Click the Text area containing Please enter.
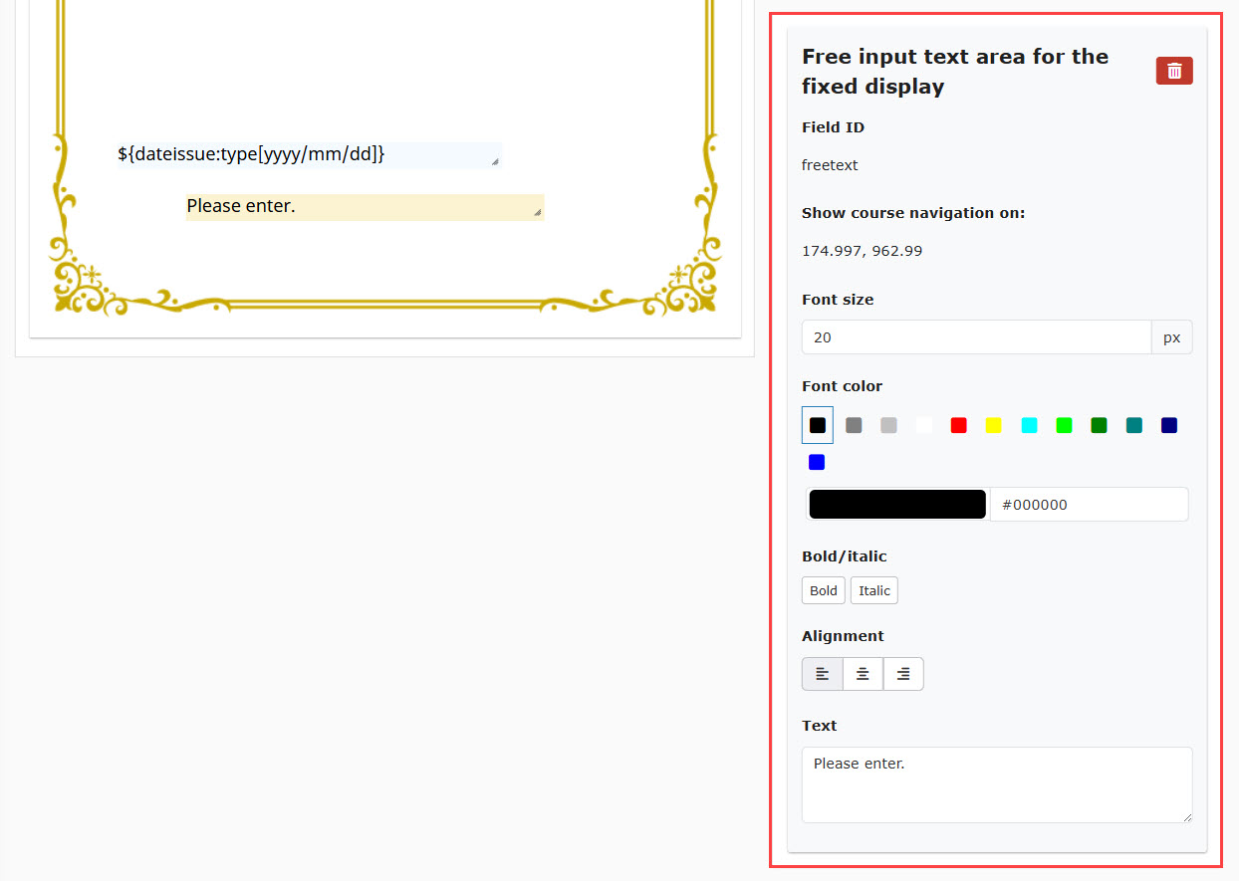1239x881 pixels. 997,784
